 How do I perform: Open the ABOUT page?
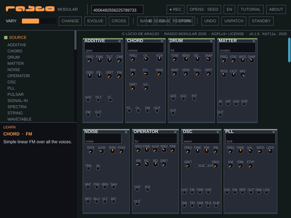(276, 9)
